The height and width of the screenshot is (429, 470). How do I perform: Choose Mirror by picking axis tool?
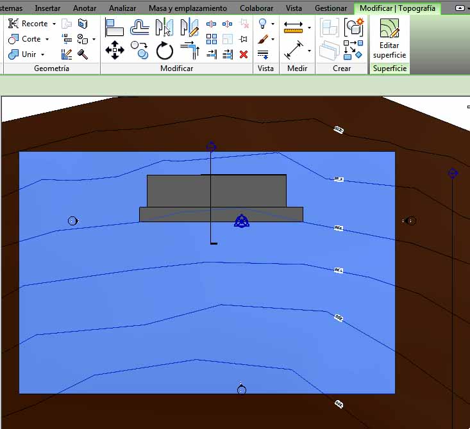[x=165, y=27]
